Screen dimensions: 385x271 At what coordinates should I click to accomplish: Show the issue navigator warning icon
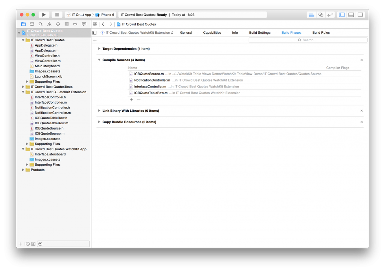[49, 24]
